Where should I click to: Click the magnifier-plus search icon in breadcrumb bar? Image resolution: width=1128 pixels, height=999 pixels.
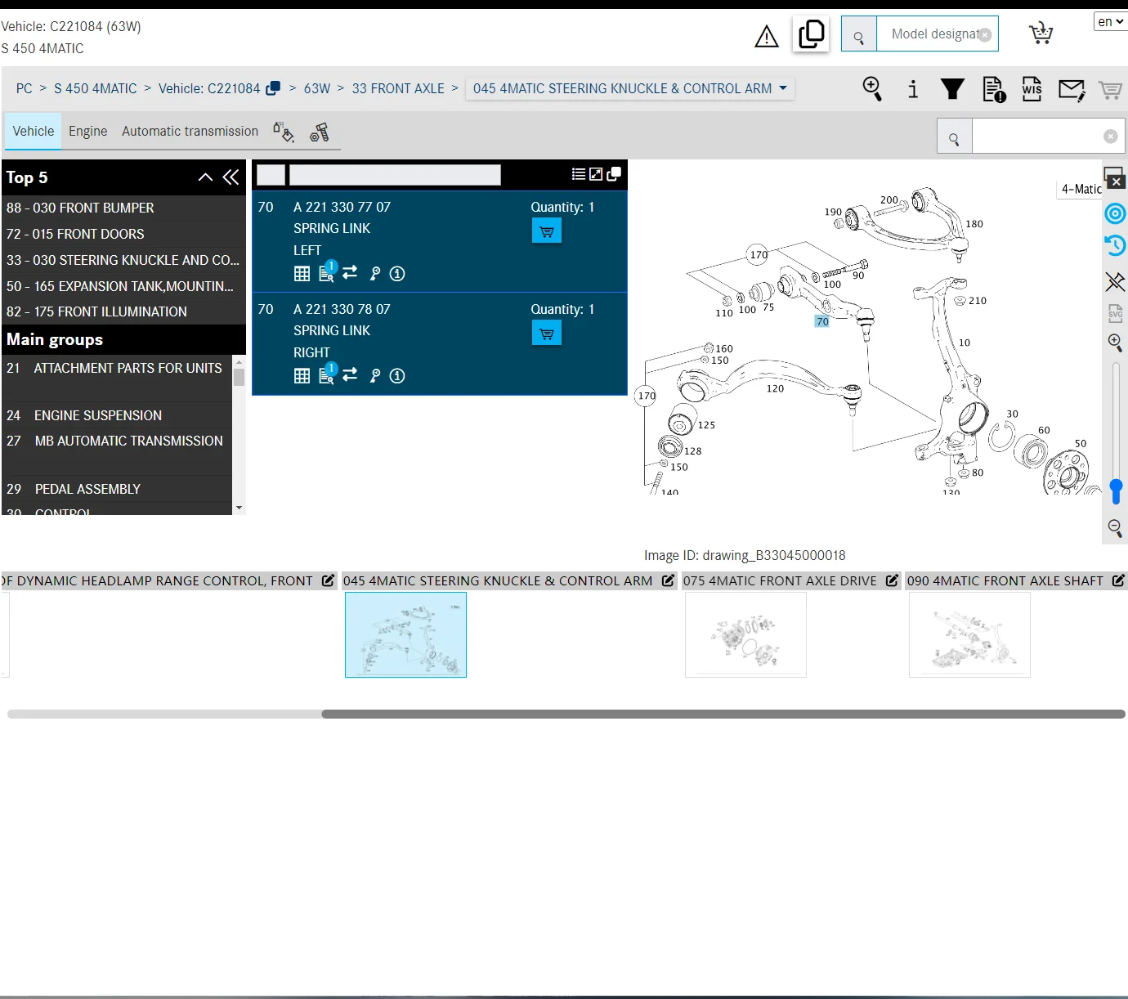872,88
